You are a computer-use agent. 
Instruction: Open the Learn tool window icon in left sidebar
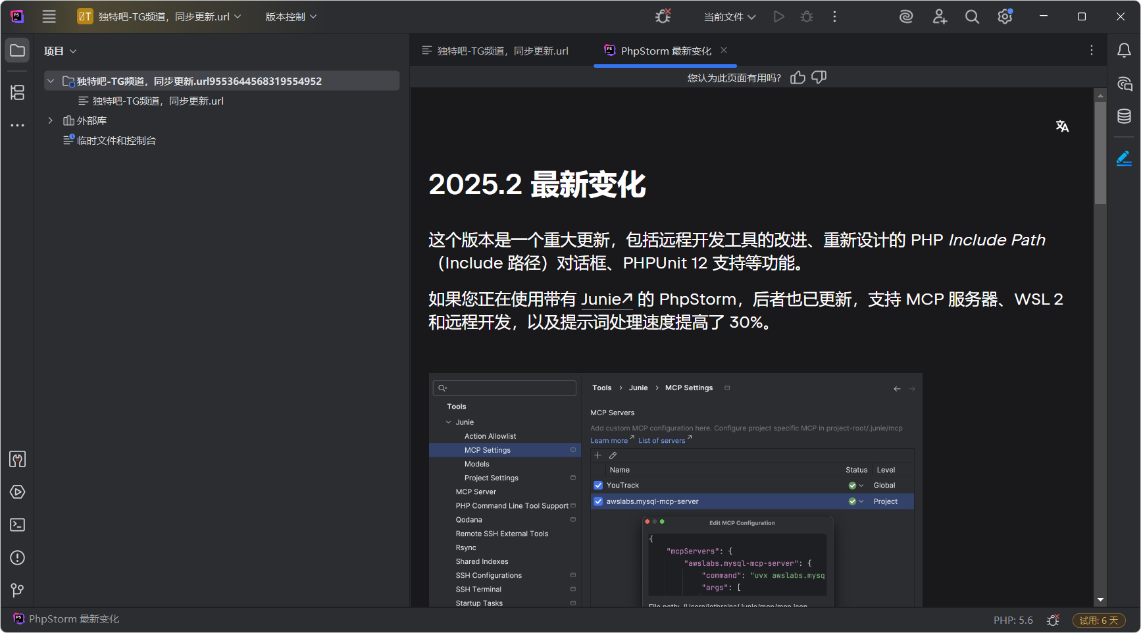pyautogui.click(x=18, y=459)
